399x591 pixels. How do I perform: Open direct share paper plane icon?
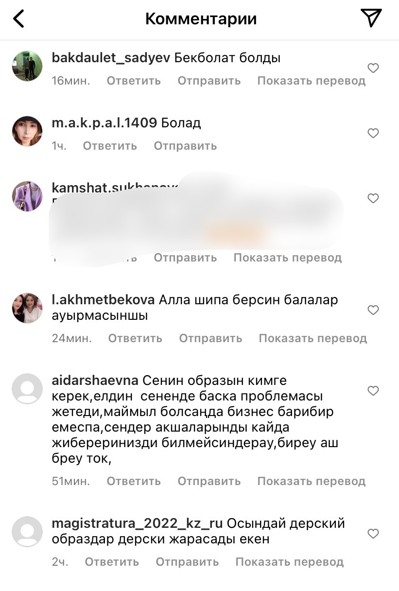point(371,18)
